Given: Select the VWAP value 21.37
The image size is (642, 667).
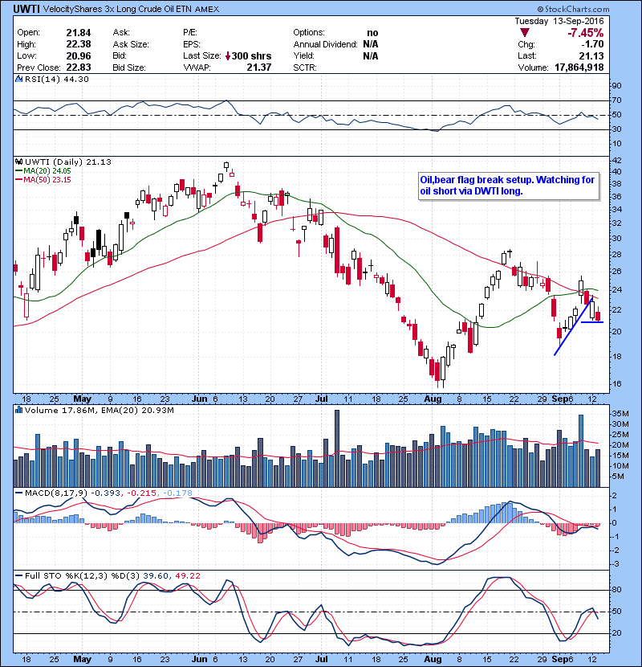Looking at the screenshot, I should coord(258,68).
